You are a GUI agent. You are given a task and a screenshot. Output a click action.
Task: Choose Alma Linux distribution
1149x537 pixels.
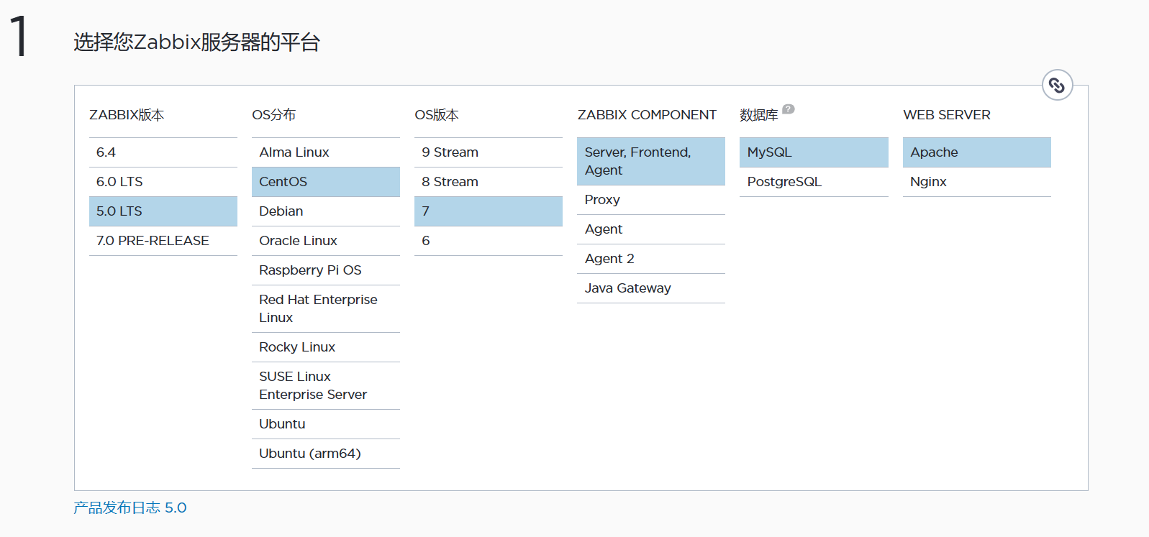pos(326,152)
